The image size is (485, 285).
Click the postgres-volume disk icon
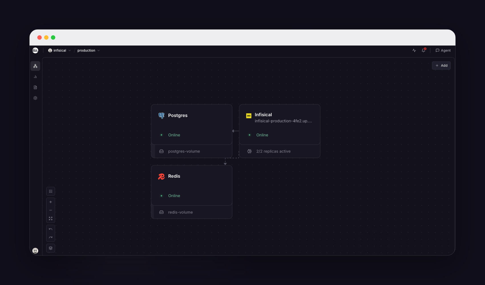coord(161,151)
